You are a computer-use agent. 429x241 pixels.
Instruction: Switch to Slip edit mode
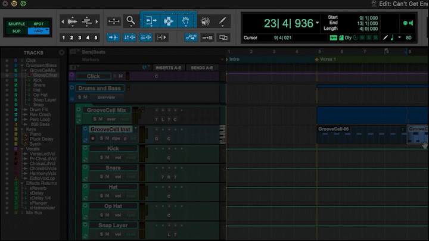click(x=17, y=30)
